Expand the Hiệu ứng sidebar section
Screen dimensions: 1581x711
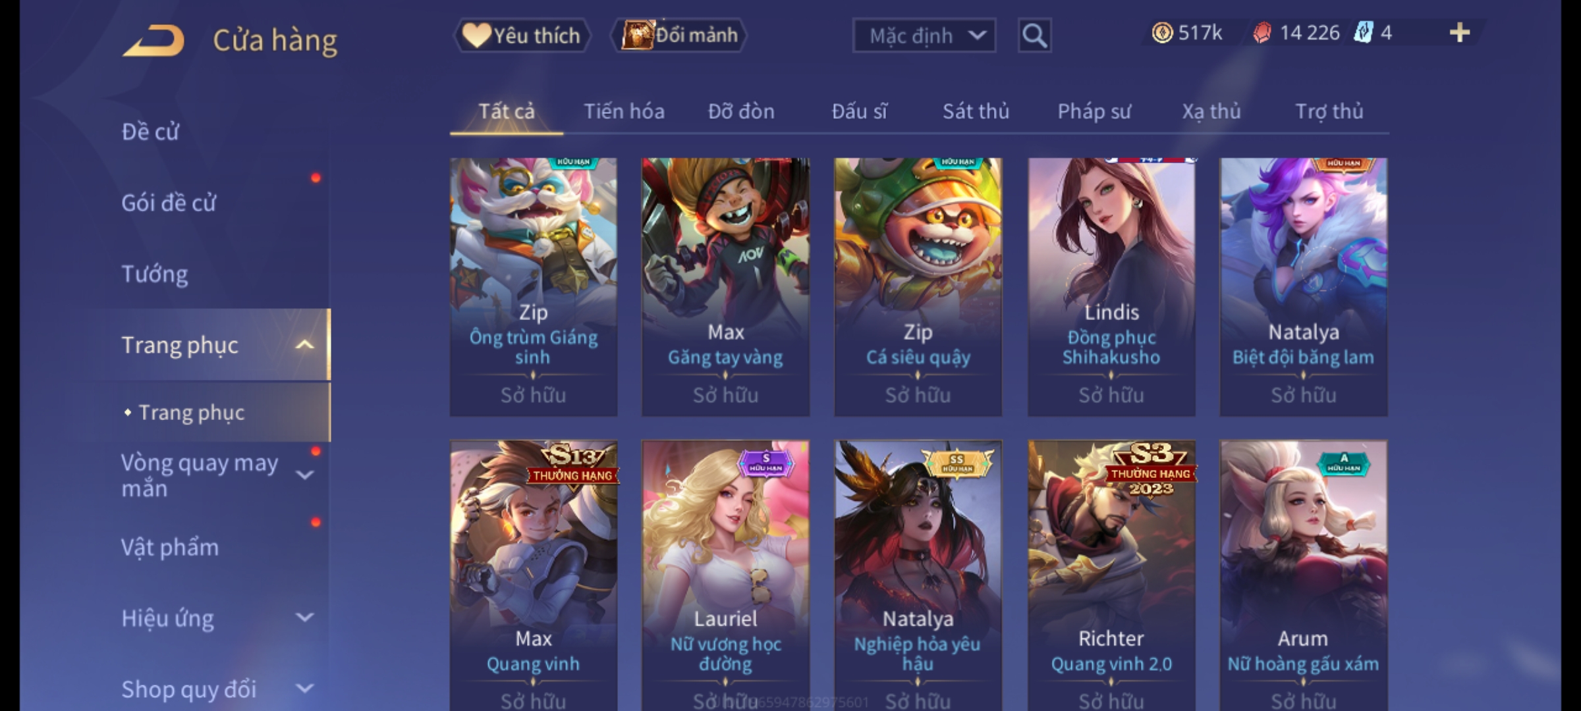[304, 618]
